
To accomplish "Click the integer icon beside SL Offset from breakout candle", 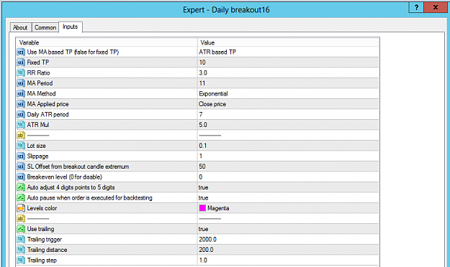I will click(x=21, y=167).
